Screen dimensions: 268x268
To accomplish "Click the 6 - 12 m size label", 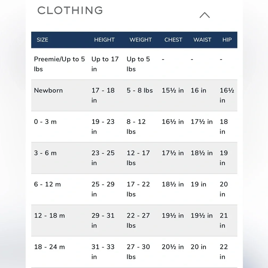I will pyautogui.click(x=47, y=184).
